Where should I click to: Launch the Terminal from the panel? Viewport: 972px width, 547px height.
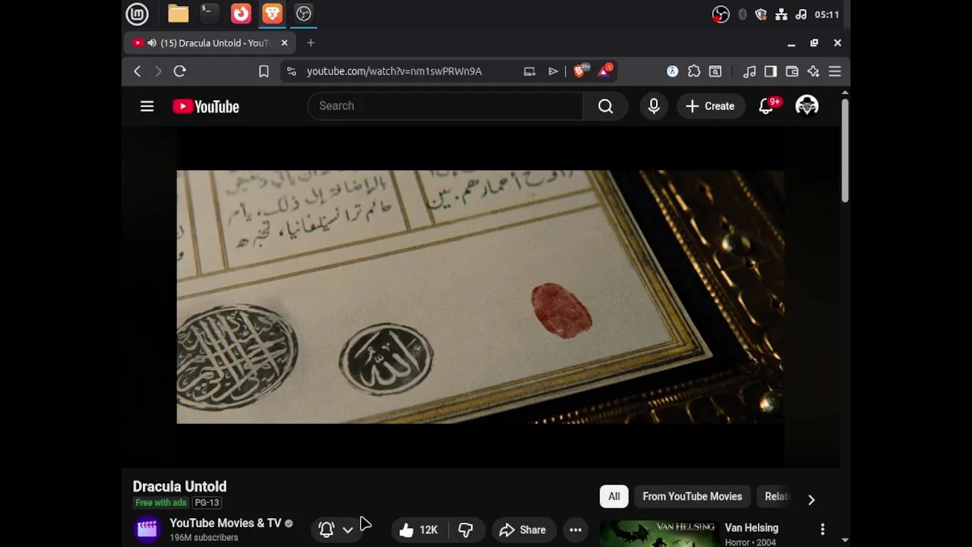coord(210,14)
